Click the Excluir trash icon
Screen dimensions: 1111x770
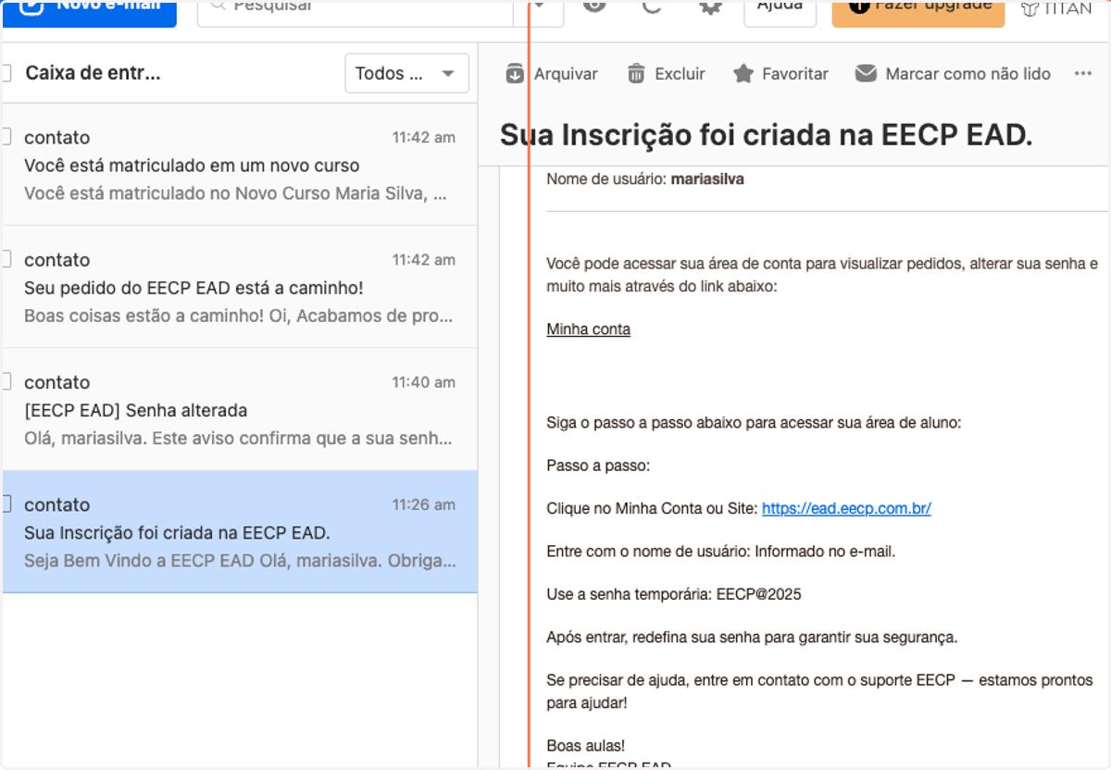pyautogui.click(x=636, y=74)
